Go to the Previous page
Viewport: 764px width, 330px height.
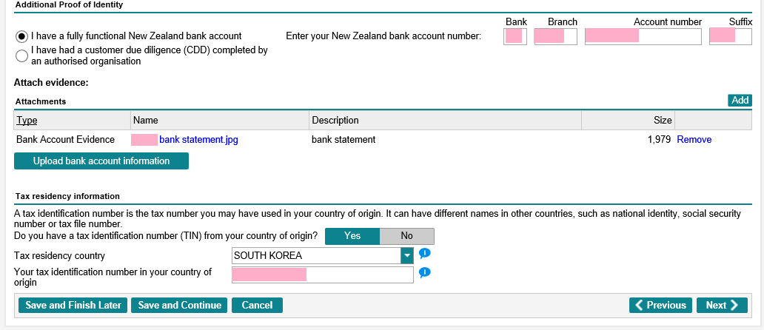(x=660, y=306)
